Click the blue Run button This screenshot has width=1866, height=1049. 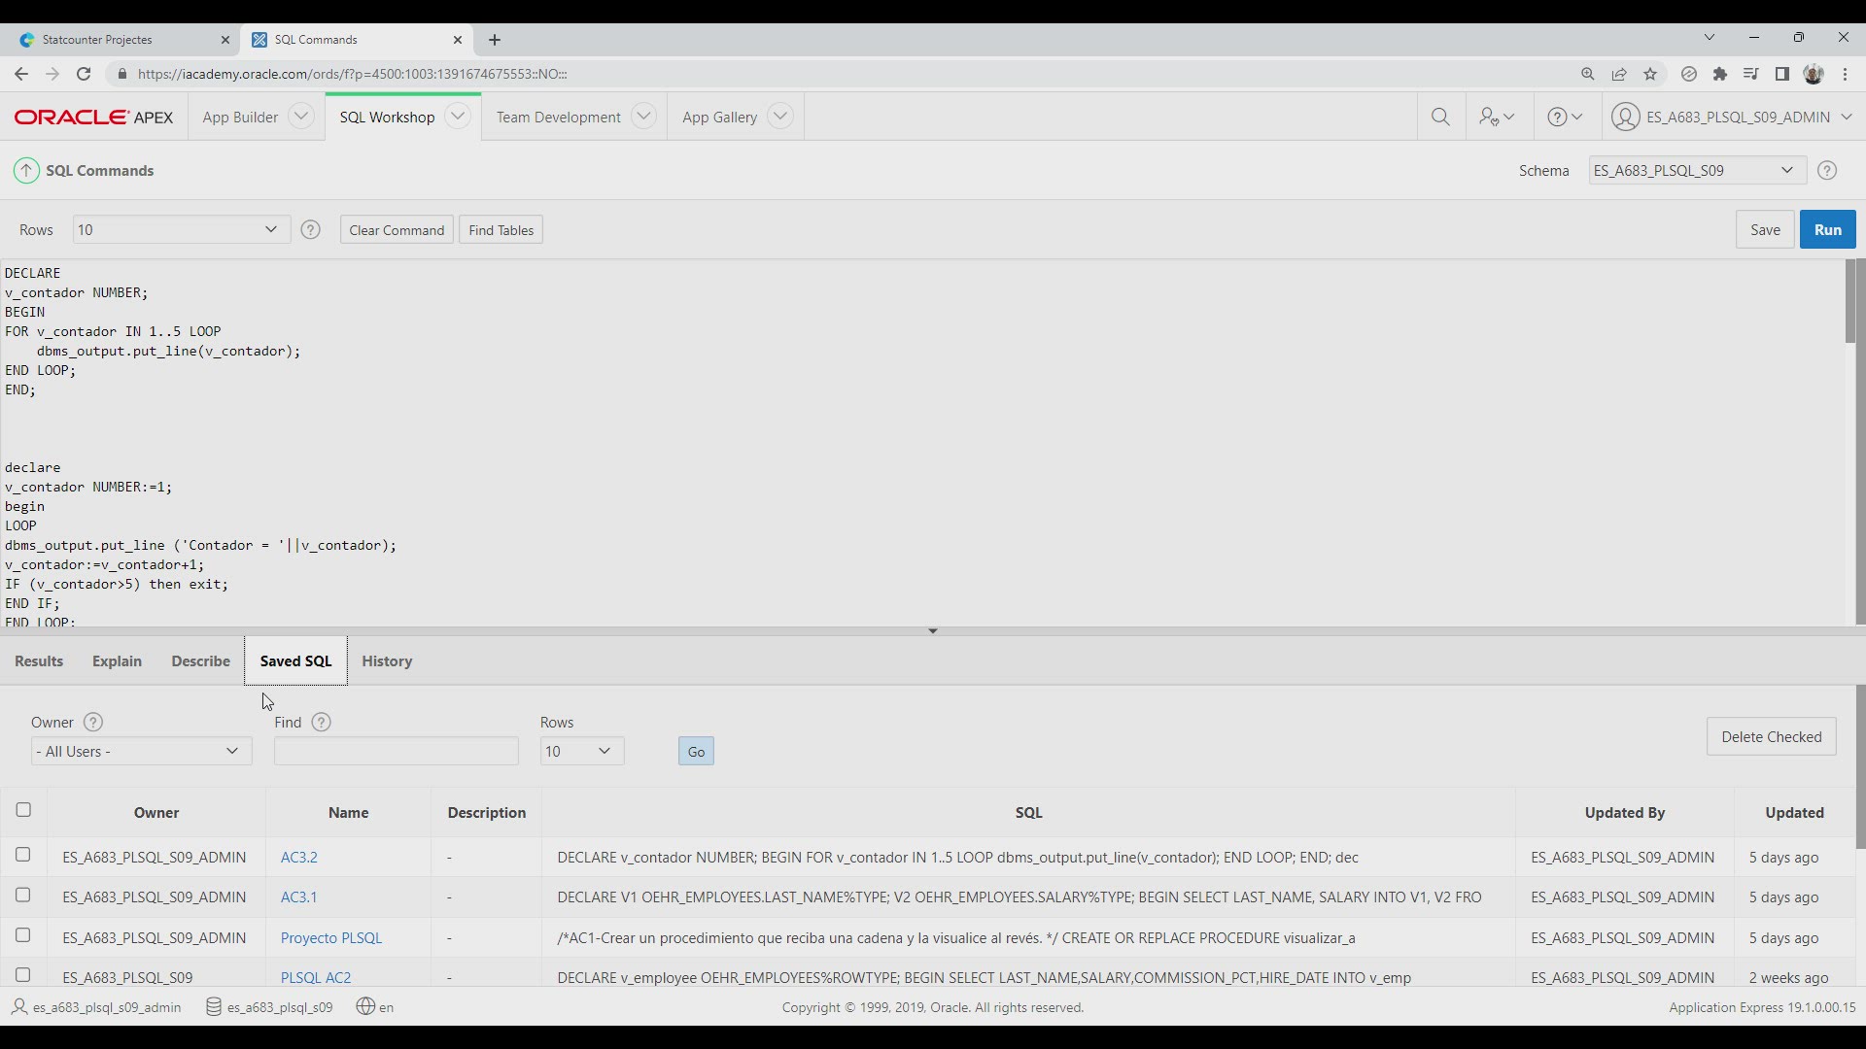[1827, 230]
